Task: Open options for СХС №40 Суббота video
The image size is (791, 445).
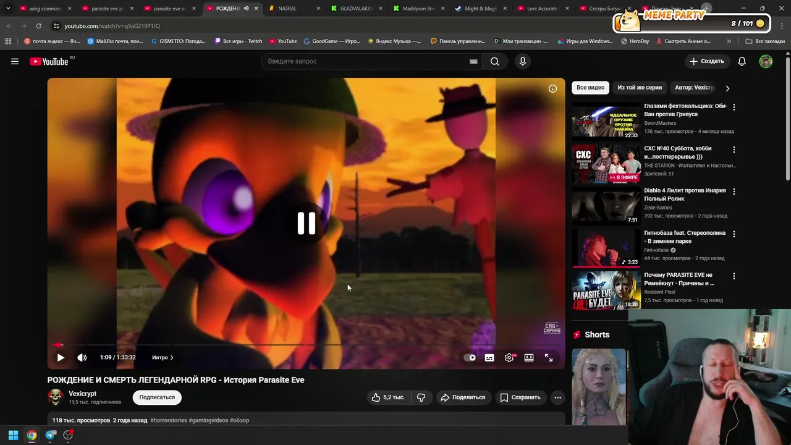Action: [x=734, y=150]
